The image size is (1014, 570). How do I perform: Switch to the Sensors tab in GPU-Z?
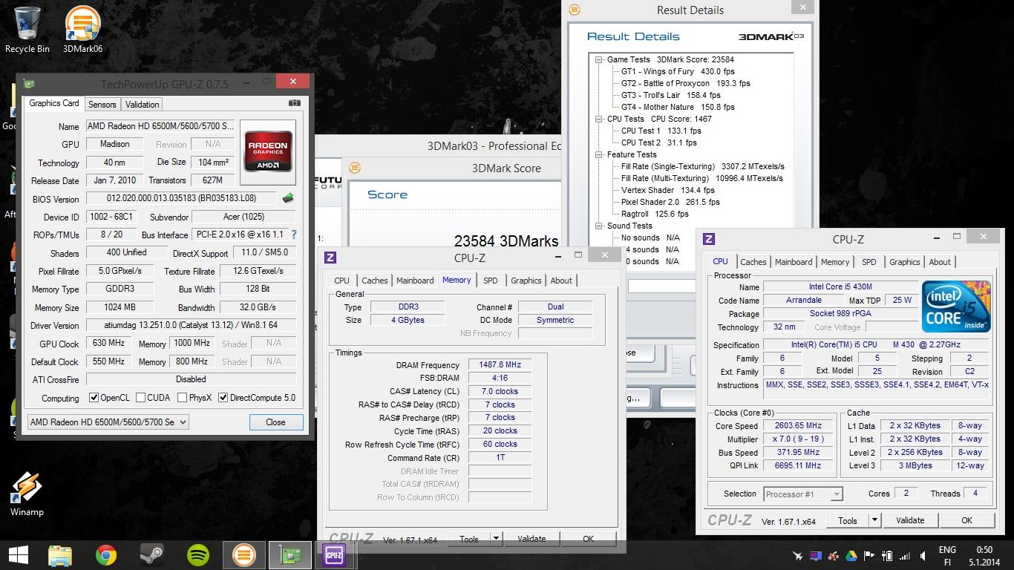point(102,105)
